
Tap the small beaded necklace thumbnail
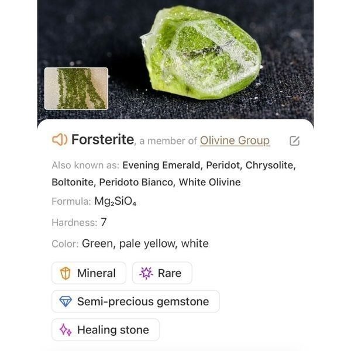coord(76,89)
